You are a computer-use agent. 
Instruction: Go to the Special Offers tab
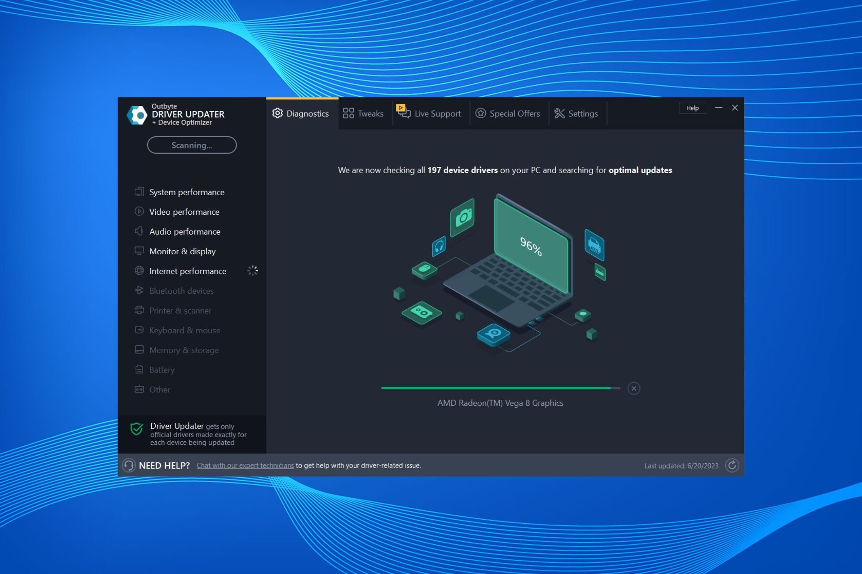click(x=508, y=113)
